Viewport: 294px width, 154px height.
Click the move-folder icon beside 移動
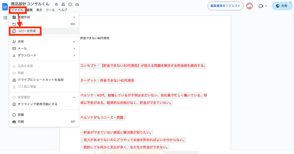click(14, 73)
